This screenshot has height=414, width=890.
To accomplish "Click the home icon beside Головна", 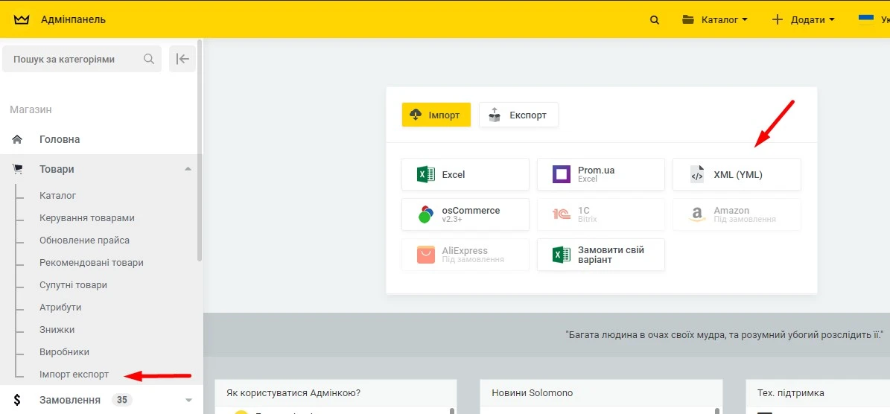I will tap(17, 139).
